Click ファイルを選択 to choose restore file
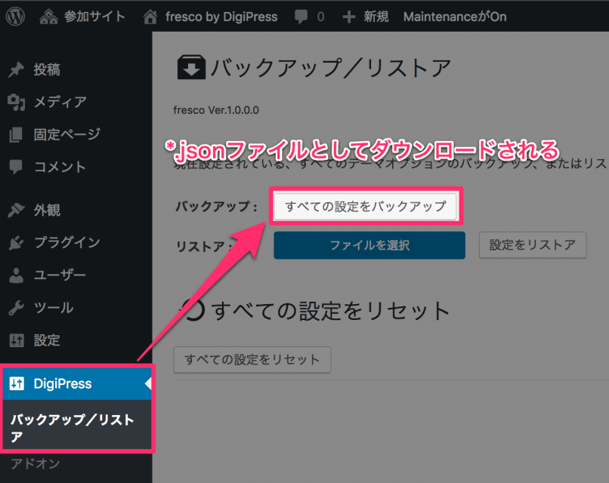 369,245
